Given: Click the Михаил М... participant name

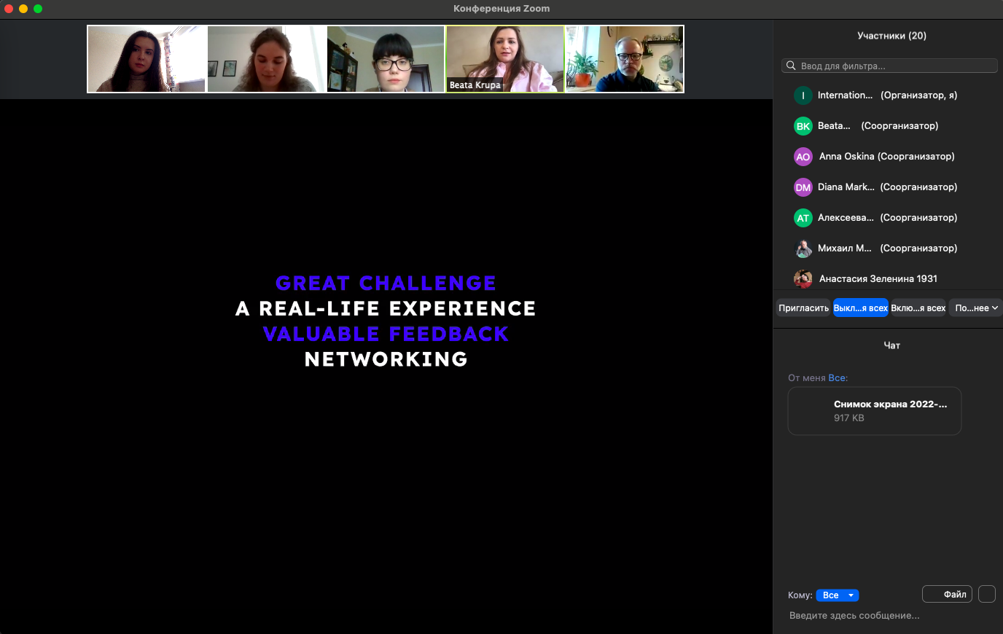Looking at the screenshot, I should pos(844,248).
